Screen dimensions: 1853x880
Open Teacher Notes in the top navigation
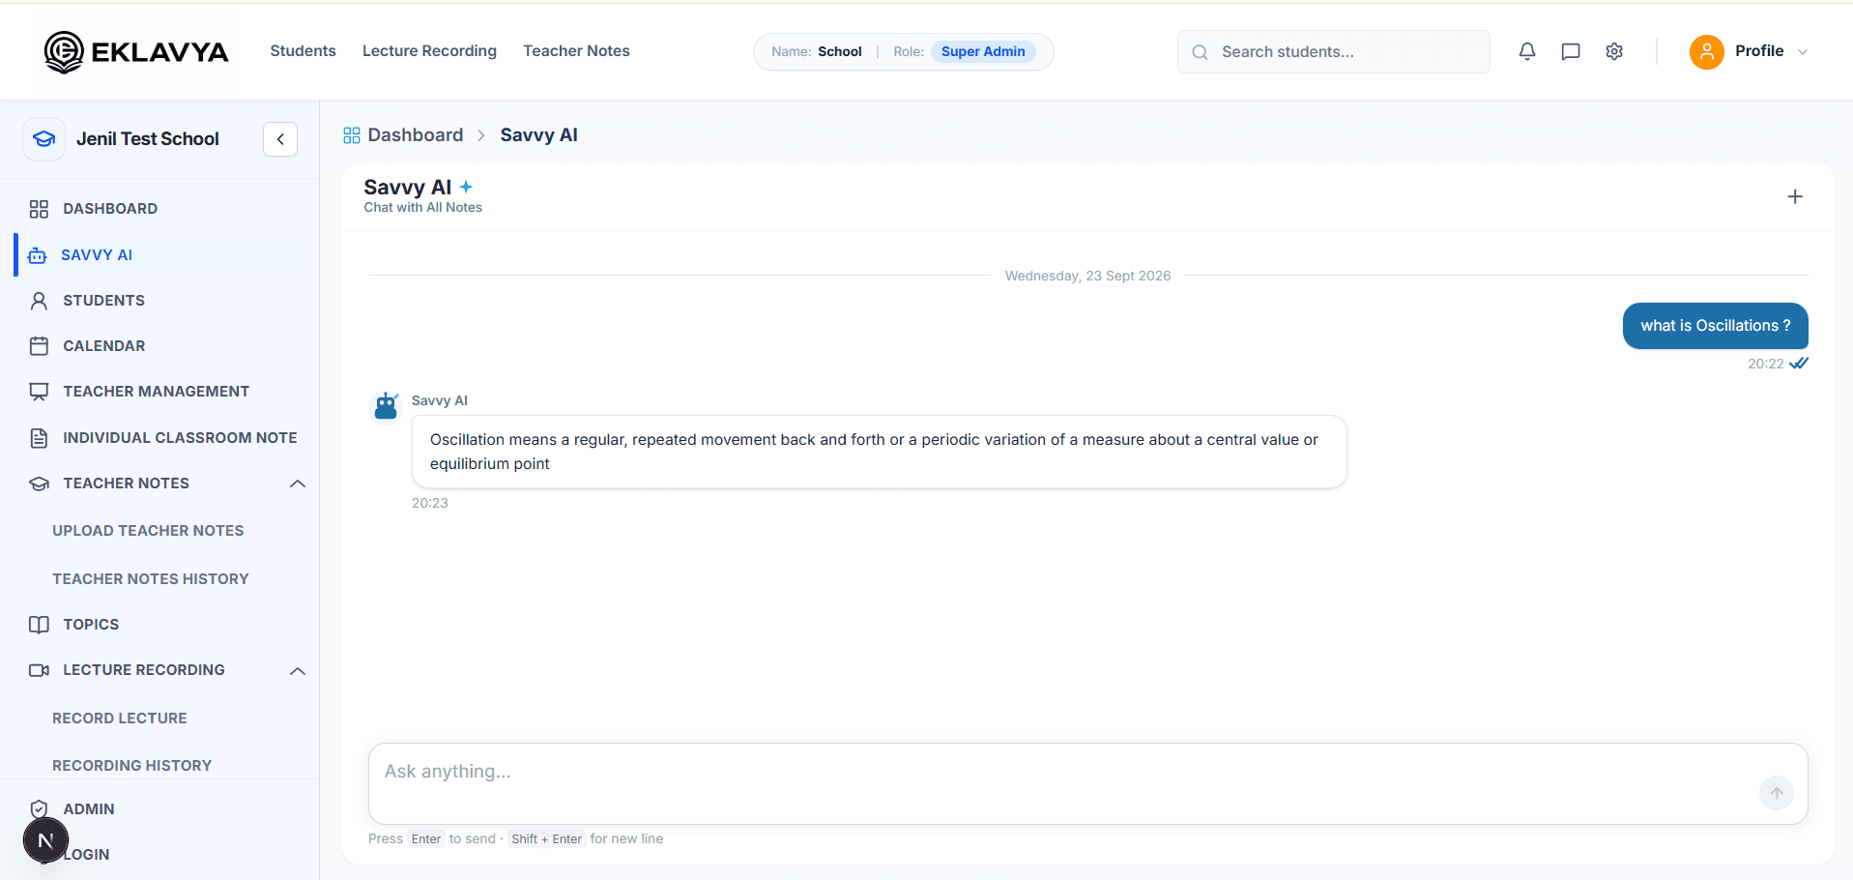tap(576, 51)
